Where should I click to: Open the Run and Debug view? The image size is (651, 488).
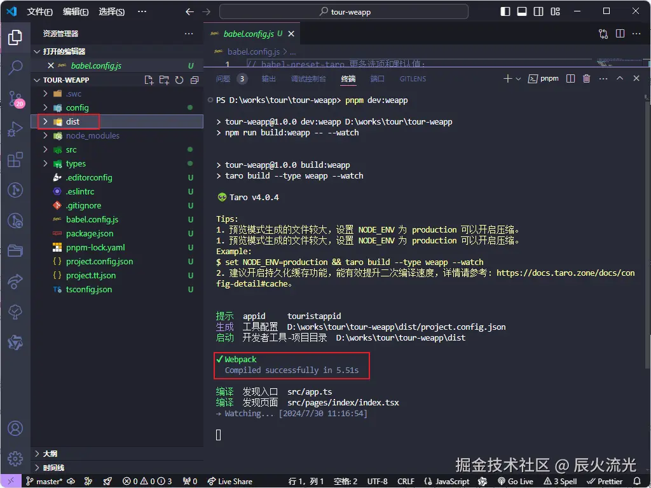(x=15, y=129)
